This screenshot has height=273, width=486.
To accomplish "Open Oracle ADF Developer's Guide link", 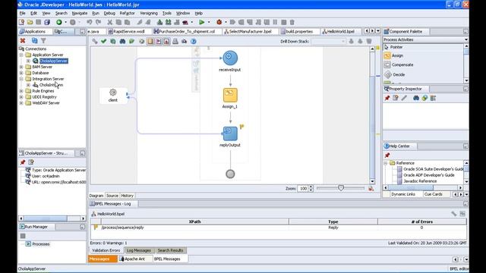I will pos(428,175).
